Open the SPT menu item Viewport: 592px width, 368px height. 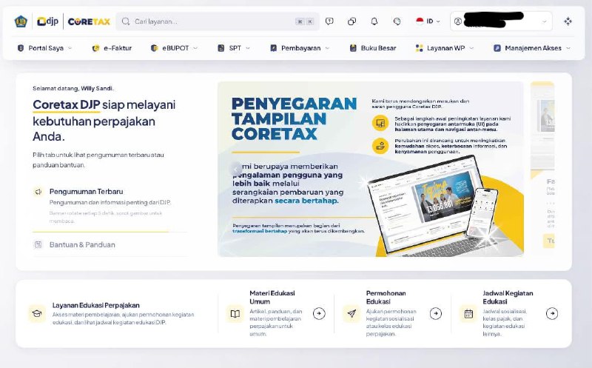tap(234, 48)
